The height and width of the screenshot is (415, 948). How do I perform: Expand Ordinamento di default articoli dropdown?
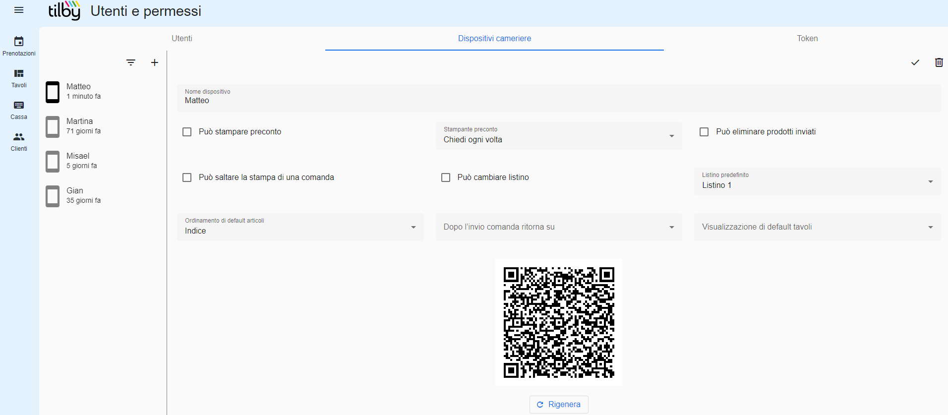(x=300, y=227)
